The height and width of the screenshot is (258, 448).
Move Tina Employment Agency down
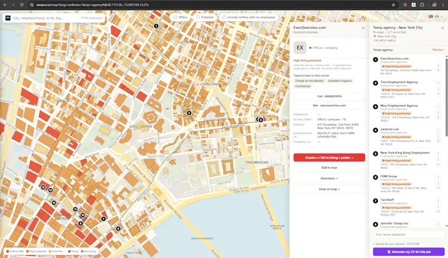click(x=438, y=89)
